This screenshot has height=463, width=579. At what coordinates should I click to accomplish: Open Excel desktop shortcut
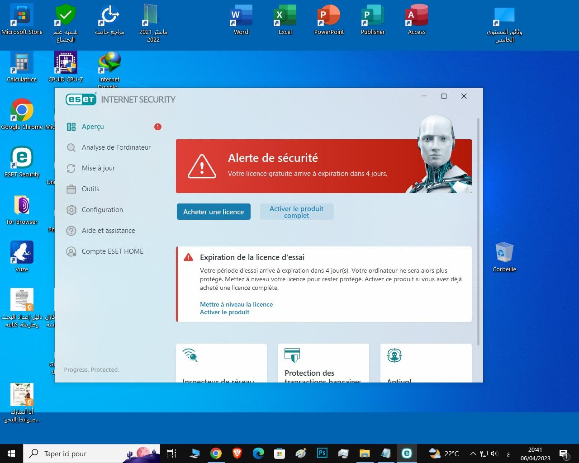coord(285,20)
